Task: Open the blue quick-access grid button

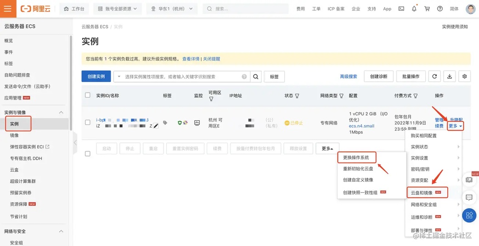Action: pyautogui.click(x=469, y=215)
